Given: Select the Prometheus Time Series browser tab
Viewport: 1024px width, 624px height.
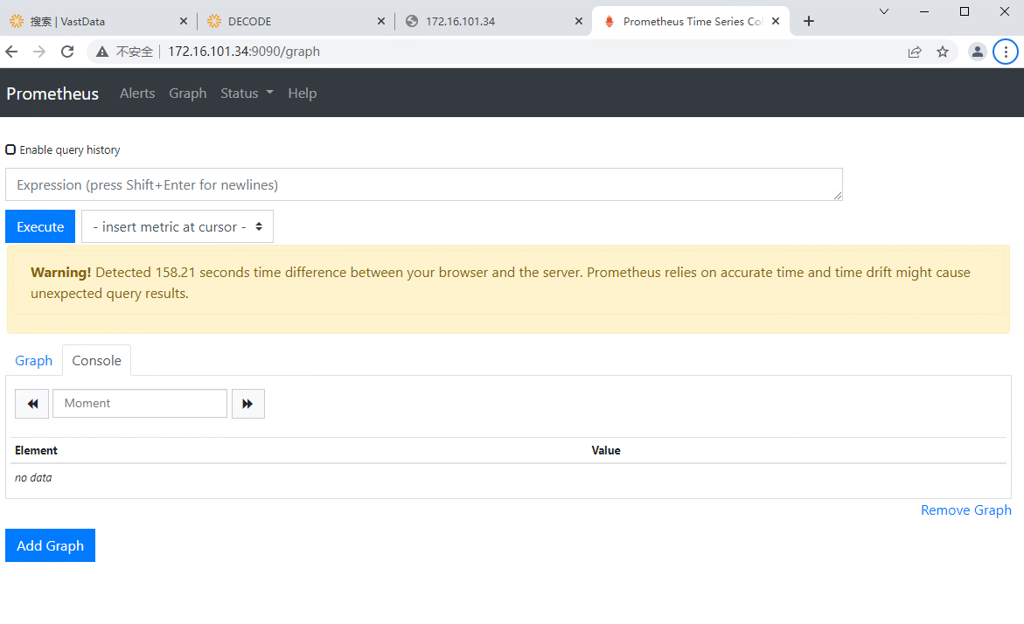Looking at the screenshot, I should pos(691,21).
